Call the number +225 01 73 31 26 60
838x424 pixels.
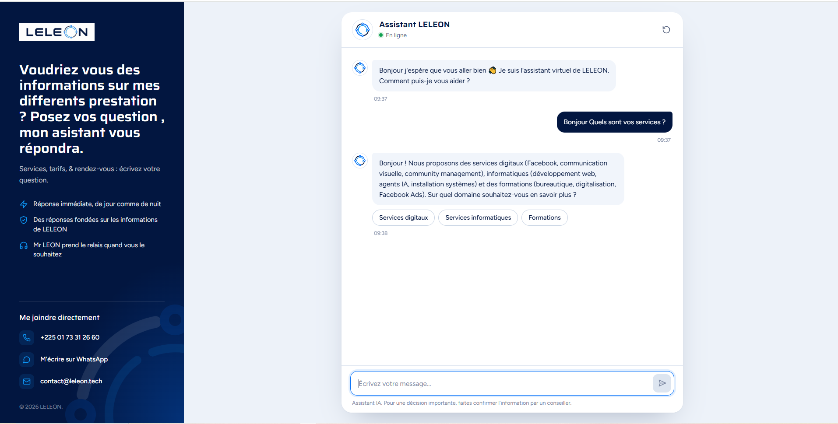[x=70, y=337]
